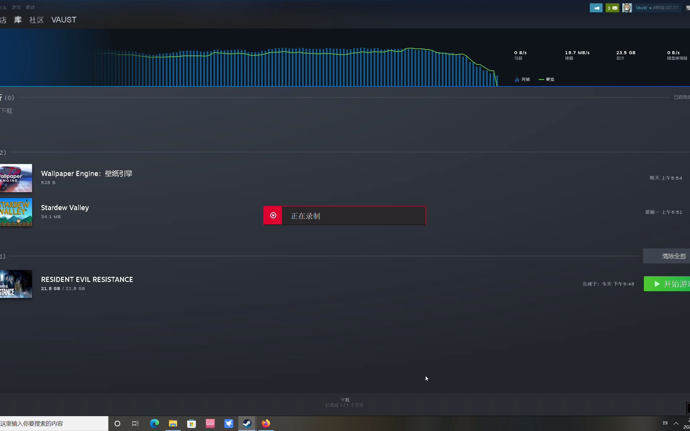690x431 pixels.
Task: Open Firefox from the taskbar
Action: (x=266, y=423)
